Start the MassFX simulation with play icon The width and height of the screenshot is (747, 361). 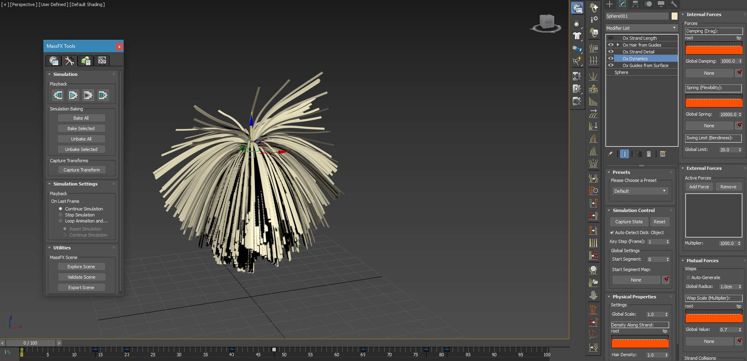(x=73, y=95)
